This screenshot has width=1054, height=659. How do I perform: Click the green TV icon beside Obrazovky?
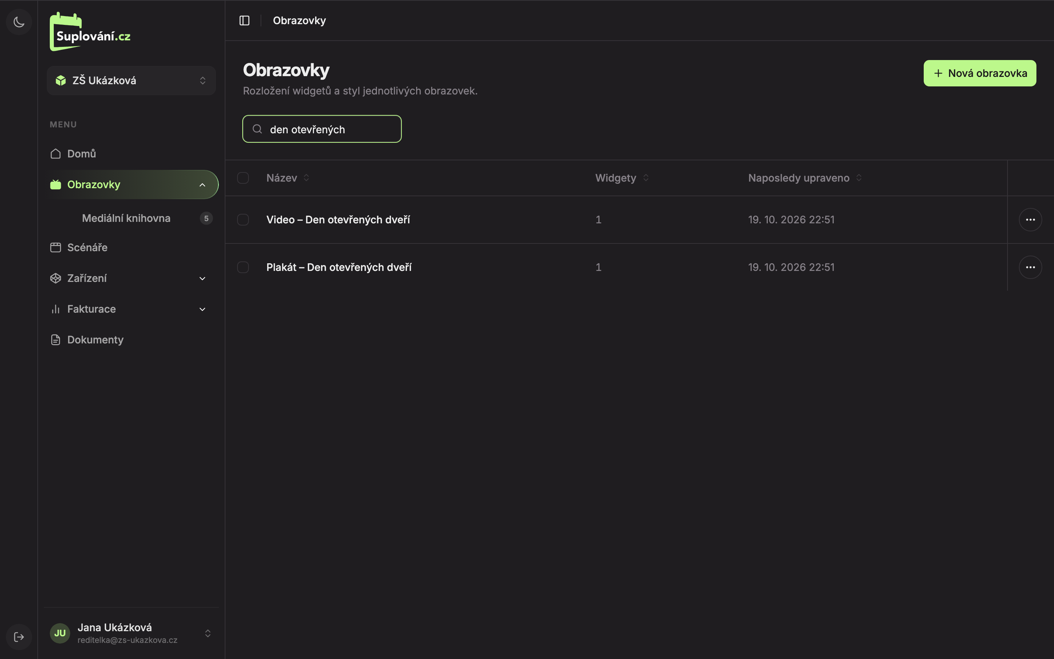(56, 185)
